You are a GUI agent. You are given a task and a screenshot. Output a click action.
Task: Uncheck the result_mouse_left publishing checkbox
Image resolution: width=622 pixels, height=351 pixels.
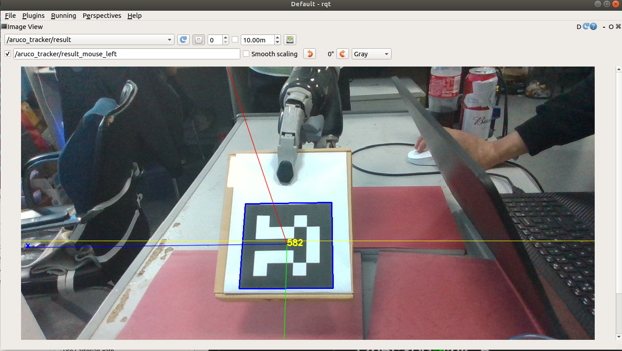(8, 54)
